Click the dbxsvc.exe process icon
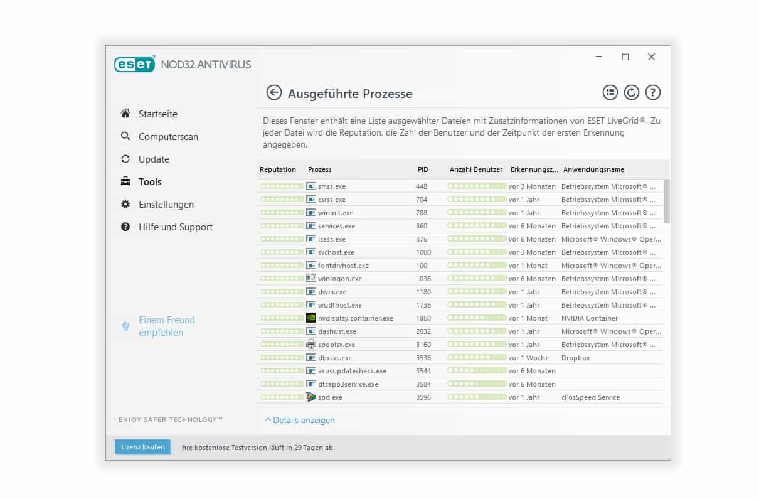This screenshot has width=759, height=499. tap(311, 358)
